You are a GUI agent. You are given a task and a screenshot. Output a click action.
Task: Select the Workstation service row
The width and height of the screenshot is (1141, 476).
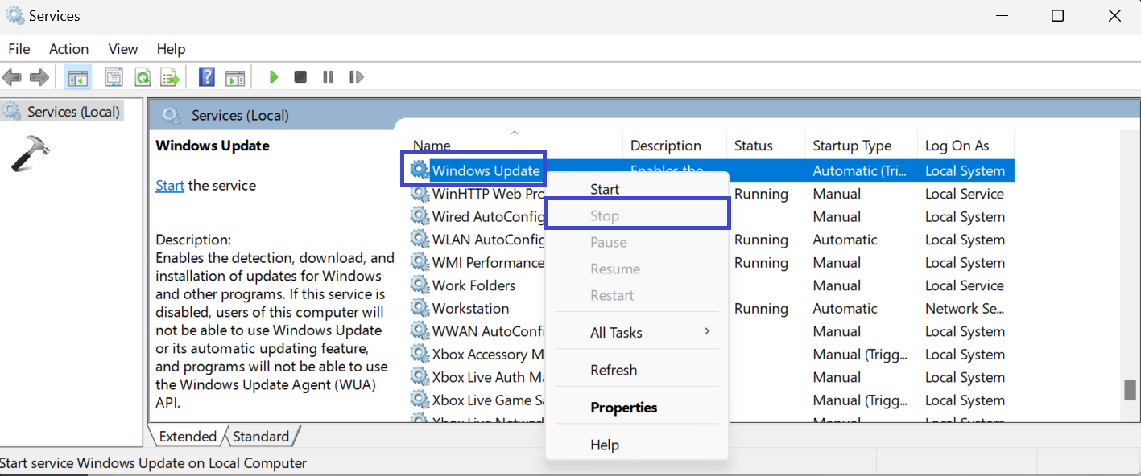point(470,309)
